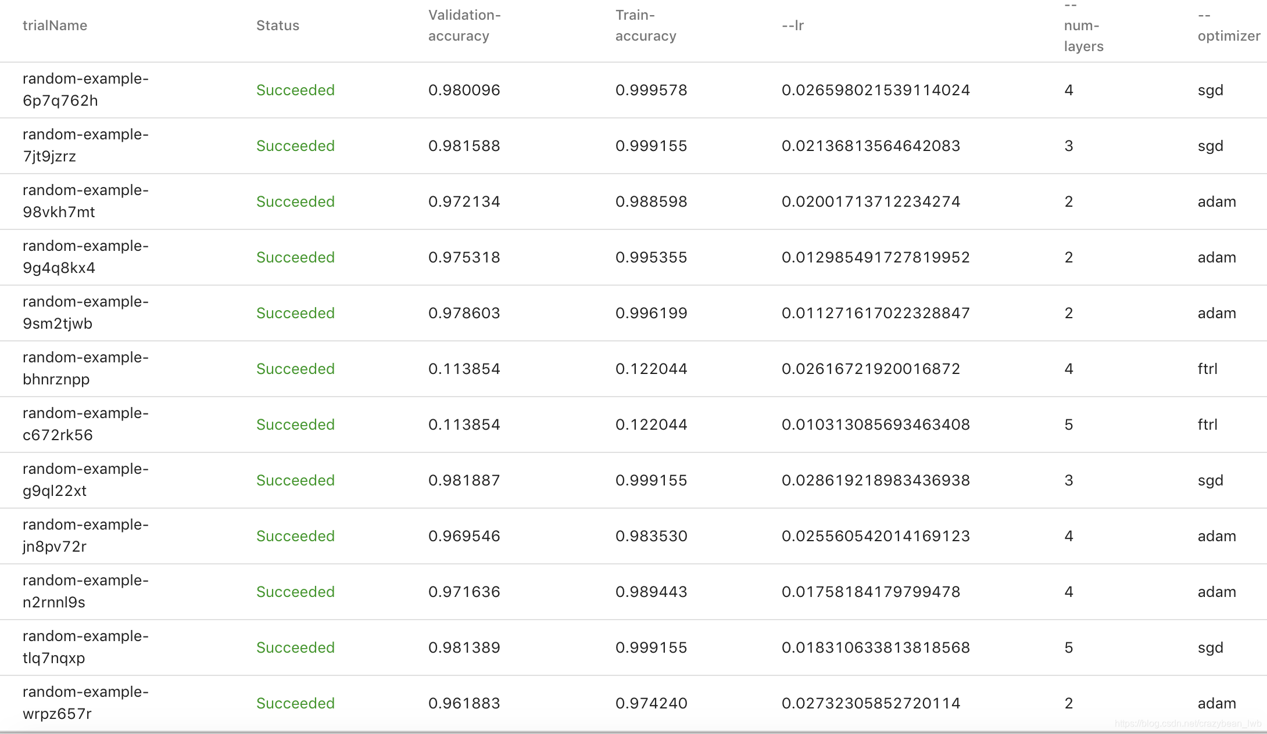1267x734 pixels.
Task: Click validation accuracy value 0.971636
Action: pyautogui.click(x=464, y=592)
